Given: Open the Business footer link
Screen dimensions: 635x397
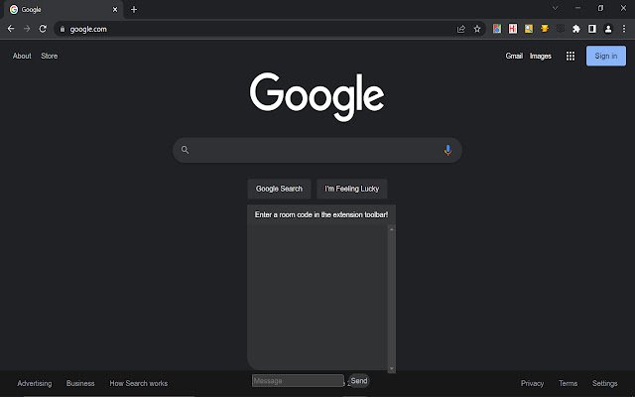Looking at the screenshot, I should [x=80, y=383].
